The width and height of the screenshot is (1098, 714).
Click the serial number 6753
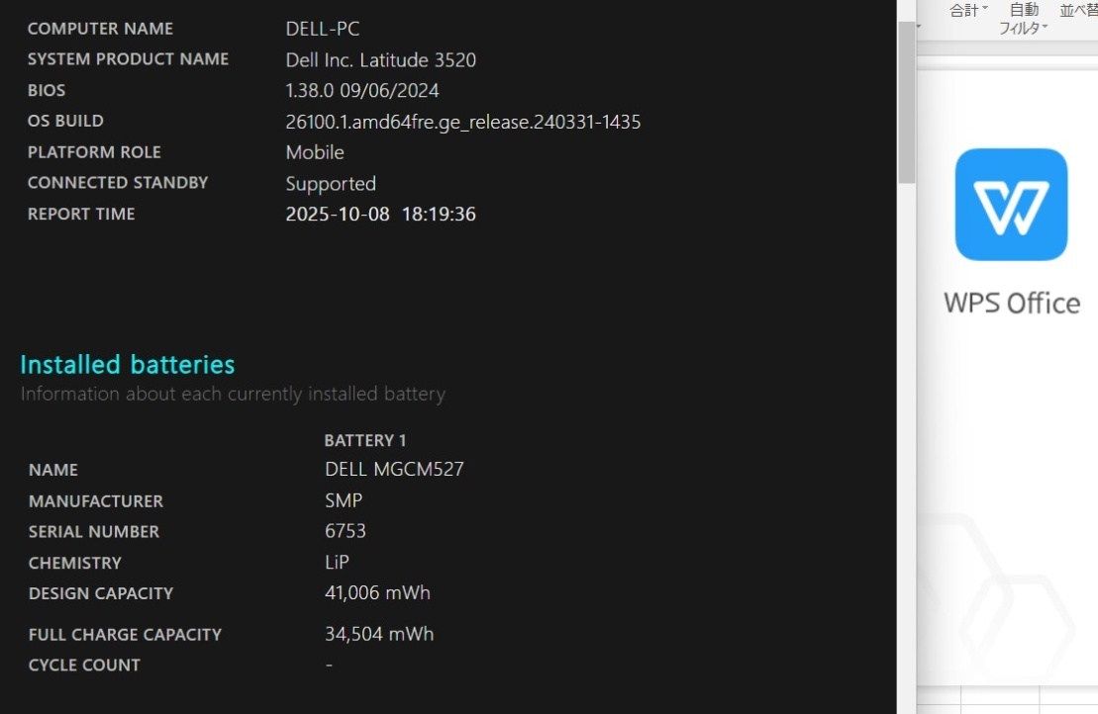pyautogui.click(x=346, y=531)
